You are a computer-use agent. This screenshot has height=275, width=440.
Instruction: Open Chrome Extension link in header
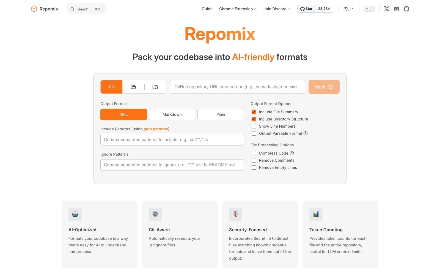pos(238,9)
